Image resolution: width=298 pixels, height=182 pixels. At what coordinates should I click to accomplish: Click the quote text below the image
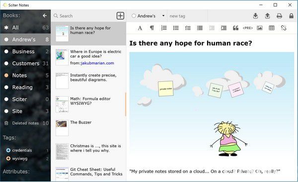click(x=205, y=172)
